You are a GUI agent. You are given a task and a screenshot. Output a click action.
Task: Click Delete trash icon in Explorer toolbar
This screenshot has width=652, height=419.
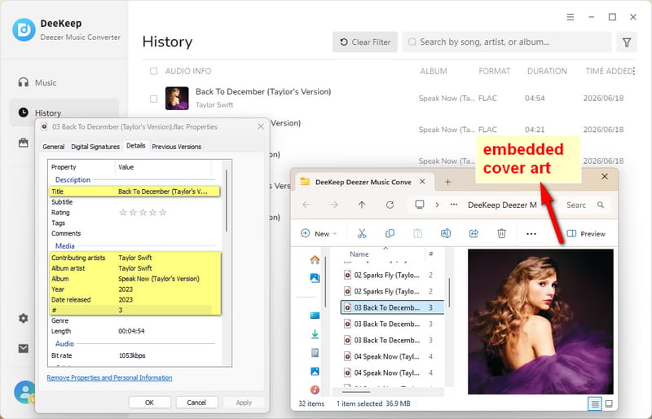point(501,233)
